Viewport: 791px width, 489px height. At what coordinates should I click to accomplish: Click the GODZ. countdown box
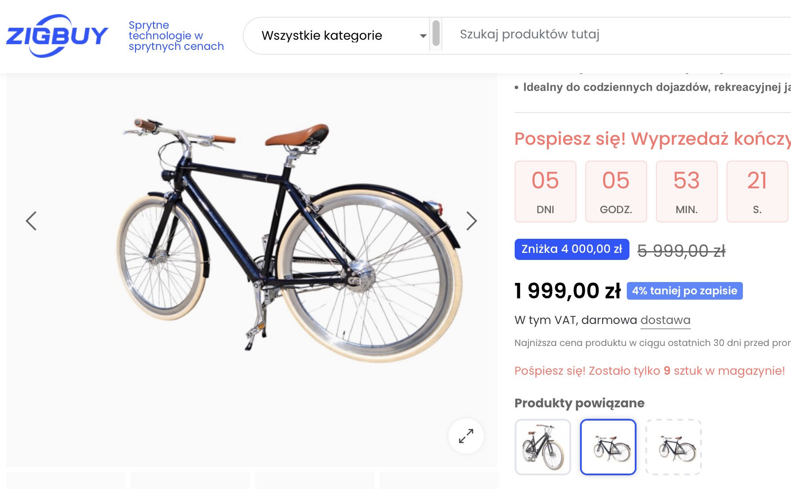coord(616,192)
